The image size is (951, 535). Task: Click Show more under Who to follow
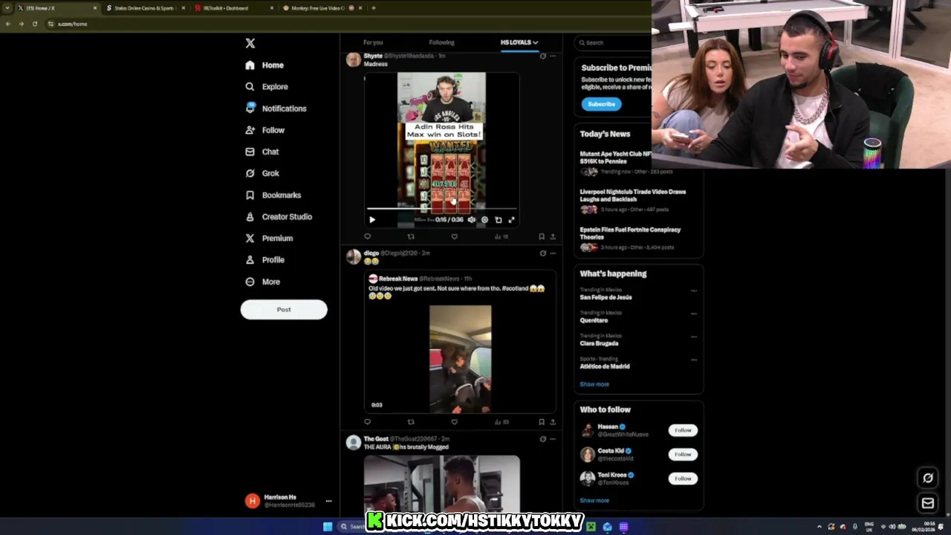(x=594, y=500)
